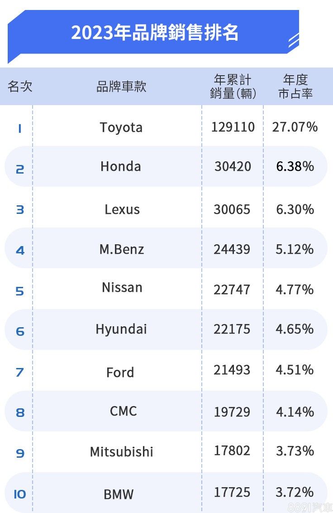Select the Hyundai brand name
333x513 pixels.
point(121,329)
